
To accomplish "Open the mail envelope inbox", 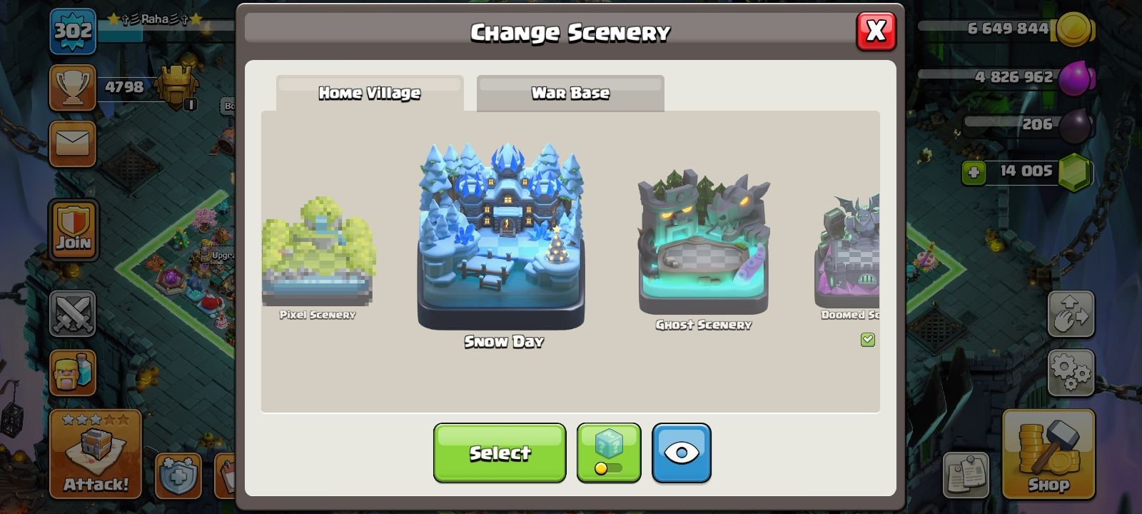I will click(72, 143).
